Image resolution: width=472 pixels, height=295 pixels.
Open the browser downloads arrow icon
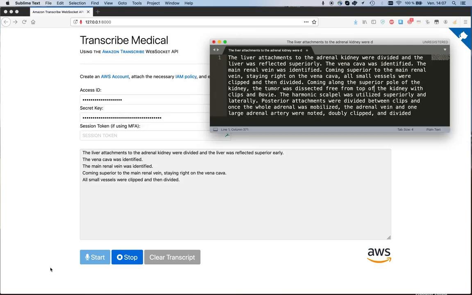pos(356,22)
